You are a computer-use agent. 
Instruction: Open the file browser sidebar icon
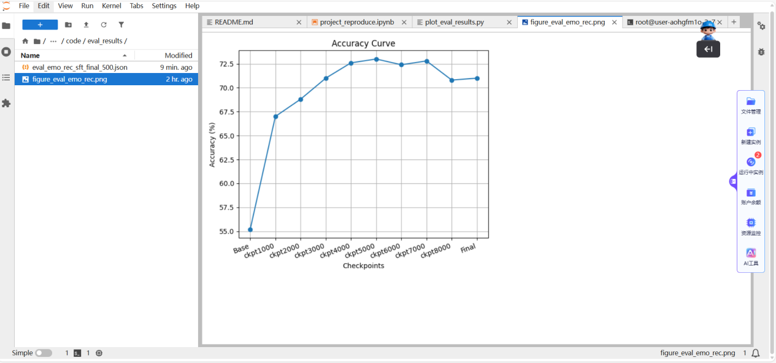pos(6,26)
